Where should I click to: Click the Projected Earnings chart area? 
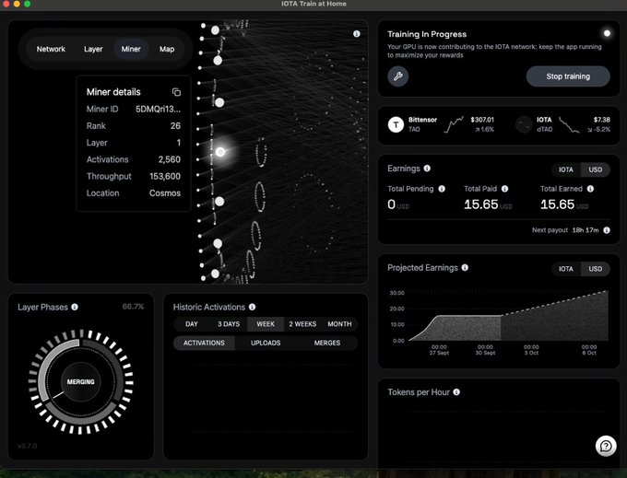(x=508, y=317)
